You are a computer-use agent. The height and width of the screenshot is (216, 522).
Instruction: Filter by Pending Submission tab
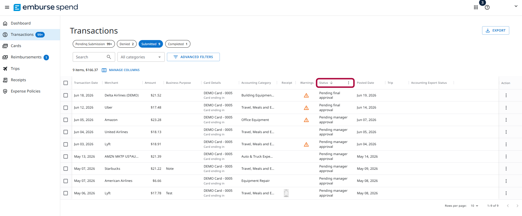tap(94, 44)
